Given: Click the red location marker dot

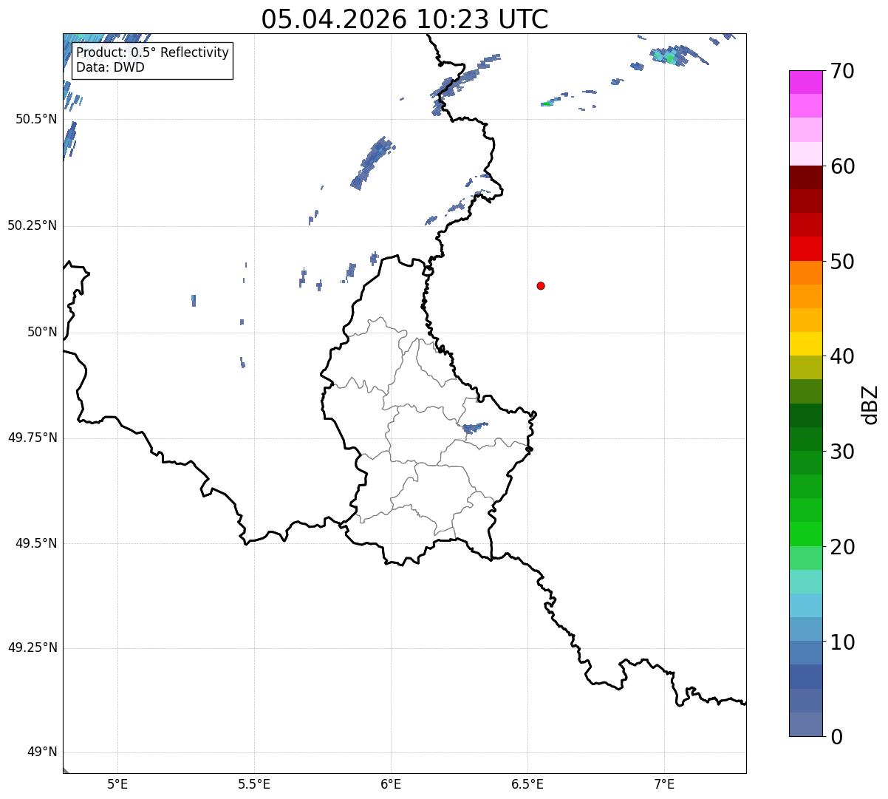Looking at the screenshot, I should [x=541, y=285].
